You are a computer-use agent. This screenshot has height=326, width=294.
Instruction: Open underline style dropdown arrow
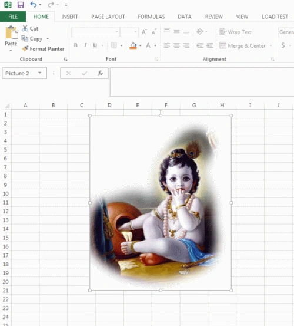pyautogui.click(x=102, y=45)
